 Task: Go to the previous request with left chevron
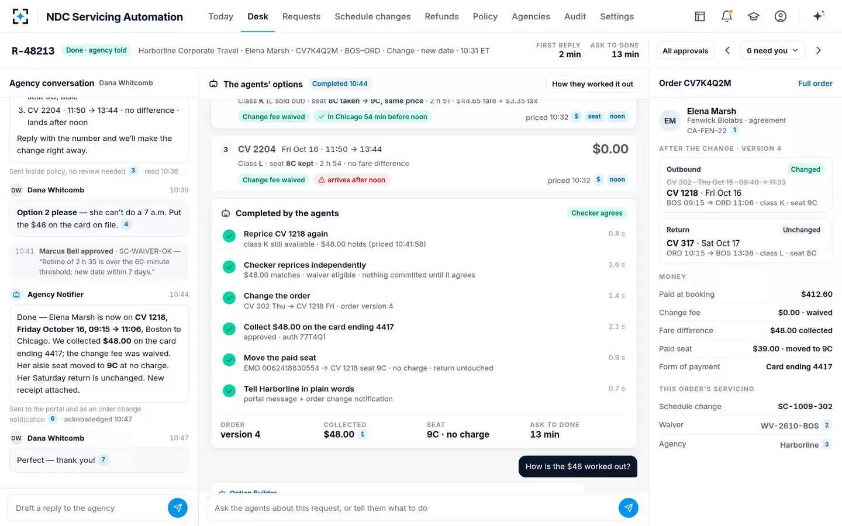tap(727, 50)
